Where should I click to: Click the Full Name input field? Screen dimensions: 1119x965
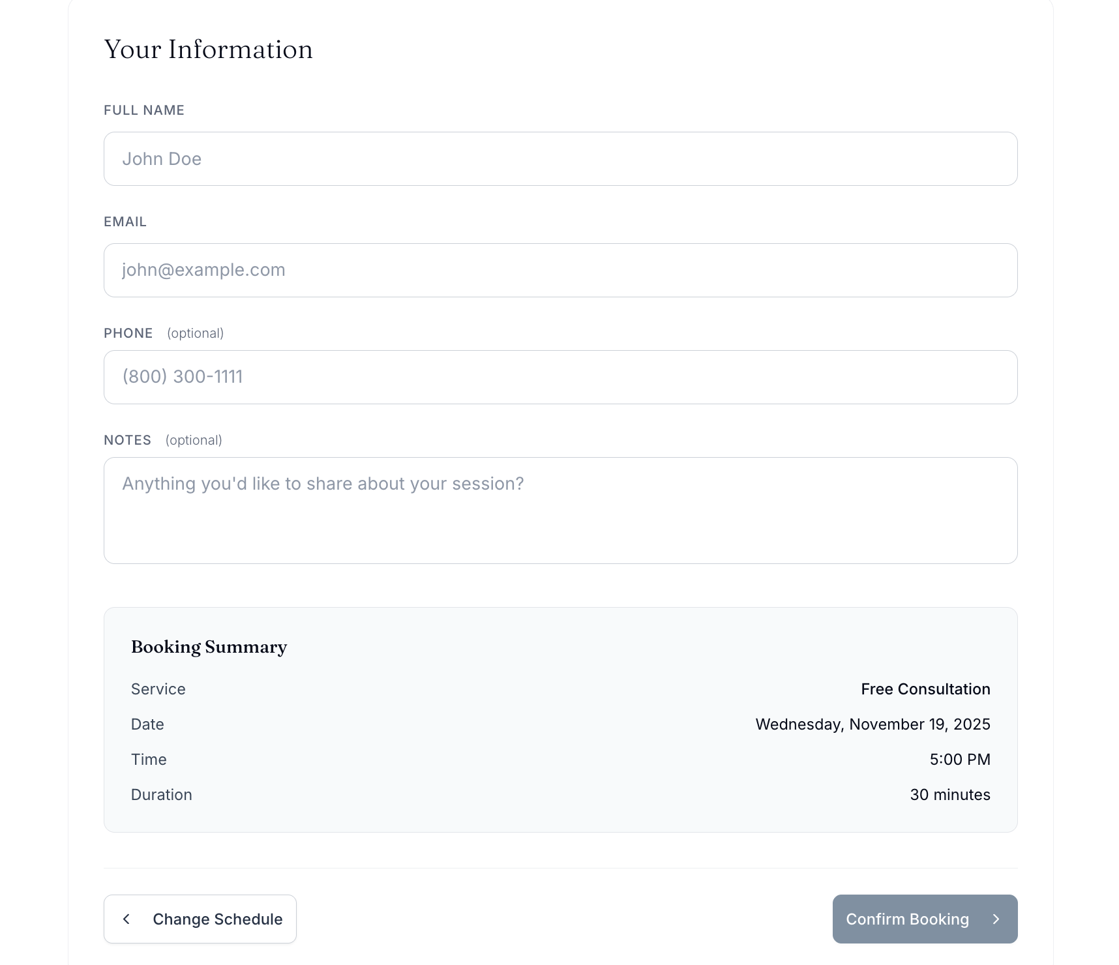559,159
